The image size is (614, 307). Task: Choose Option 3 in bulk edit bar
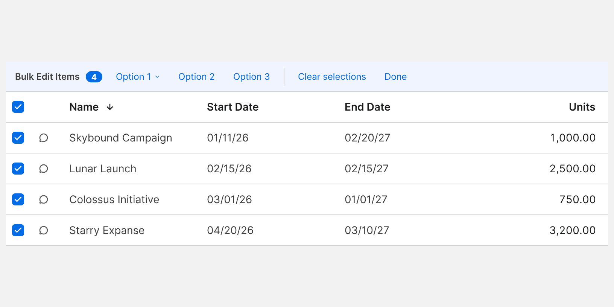[251, 77]
